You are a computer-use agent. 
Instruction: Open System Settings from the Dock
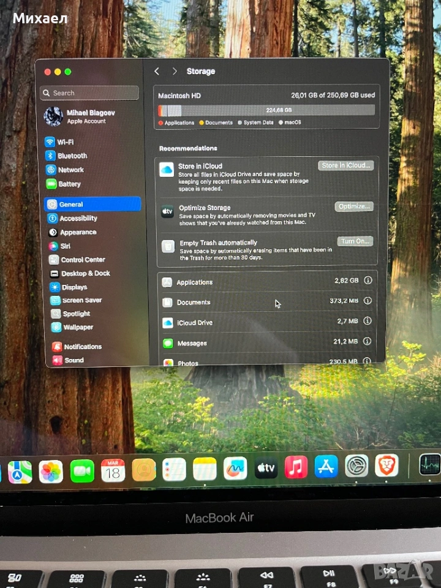click(356, 466)
